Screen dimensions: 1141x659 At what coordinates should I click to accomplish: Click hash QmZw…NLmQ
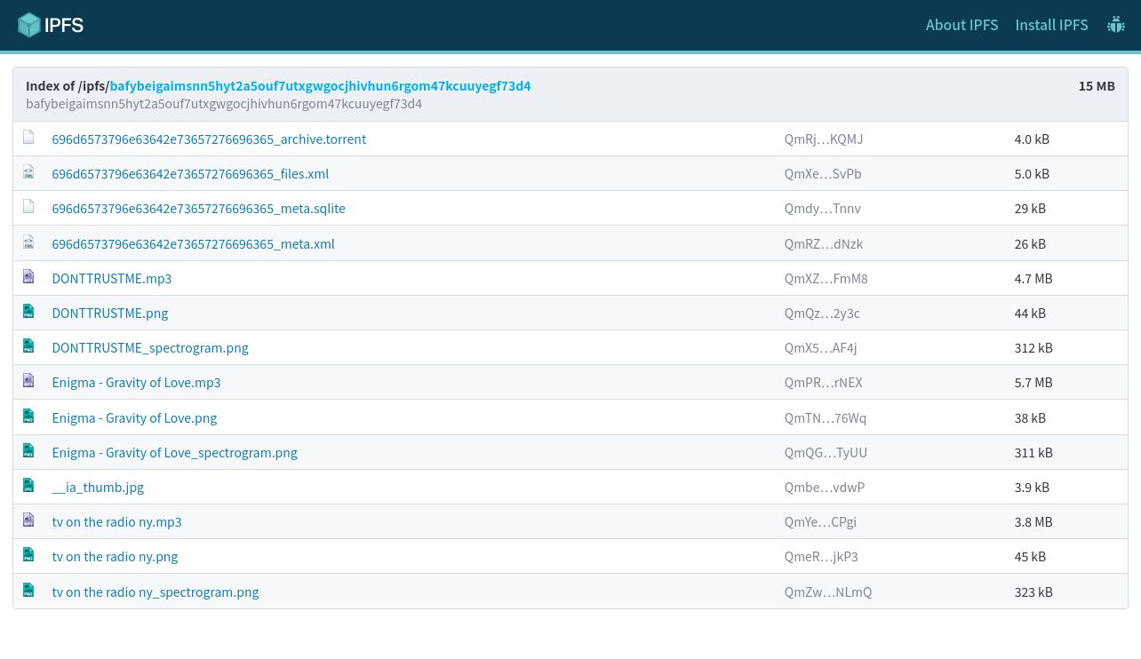click(828, 592)
